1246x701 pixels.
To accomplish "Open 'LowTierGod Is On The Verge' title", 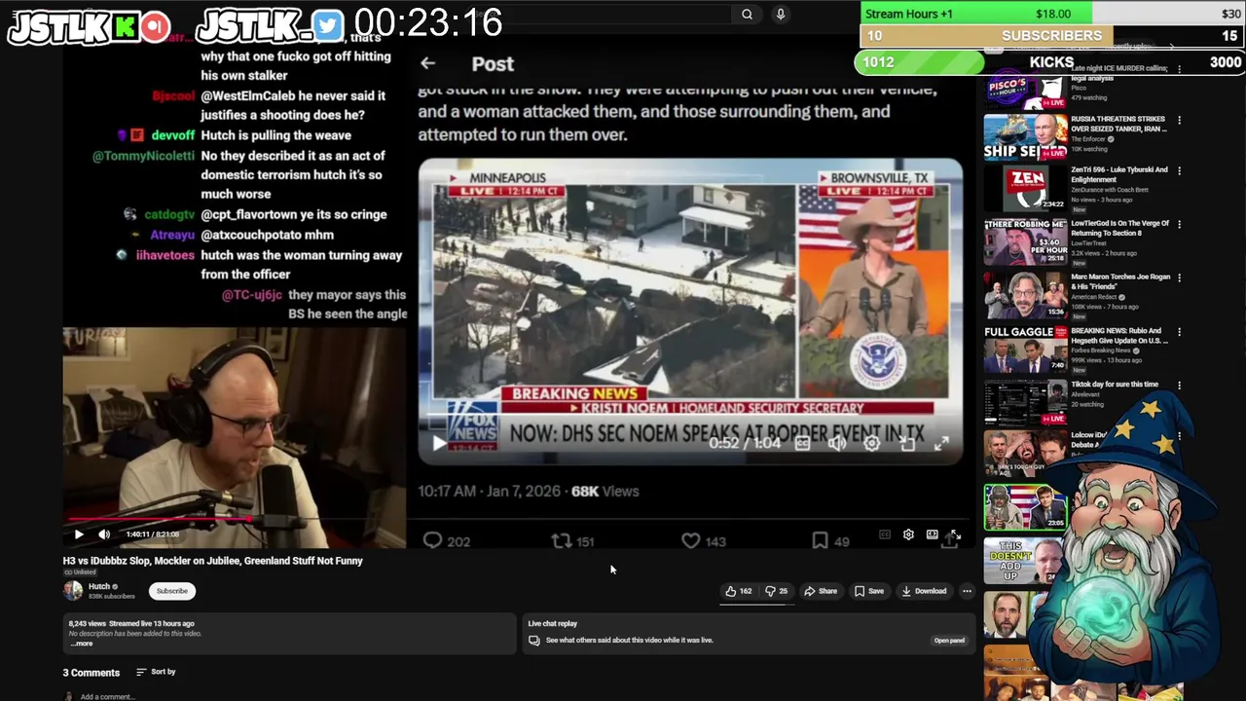I will 1119,228.
